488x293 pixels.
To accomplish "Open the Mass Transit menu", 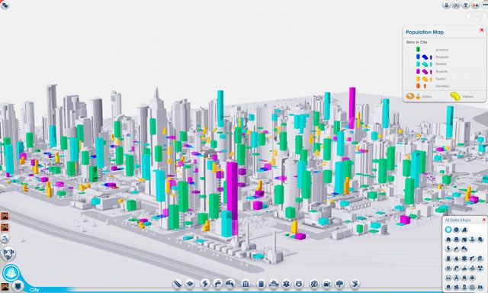I will [x=327, y=284].
